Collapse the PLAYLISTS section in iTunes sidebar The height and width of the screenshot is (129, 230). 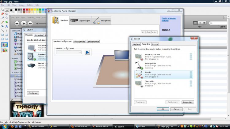pos(13,73)
